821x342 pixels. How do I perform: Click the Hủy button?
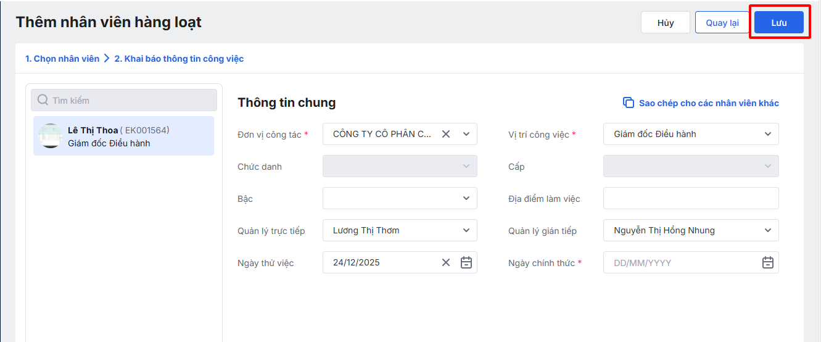[x=666, y=23]
